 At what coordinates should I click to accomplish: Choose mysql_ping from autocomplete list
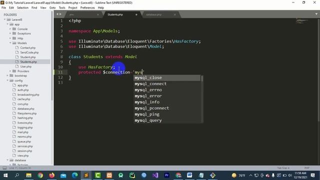(x=167, y=114)
